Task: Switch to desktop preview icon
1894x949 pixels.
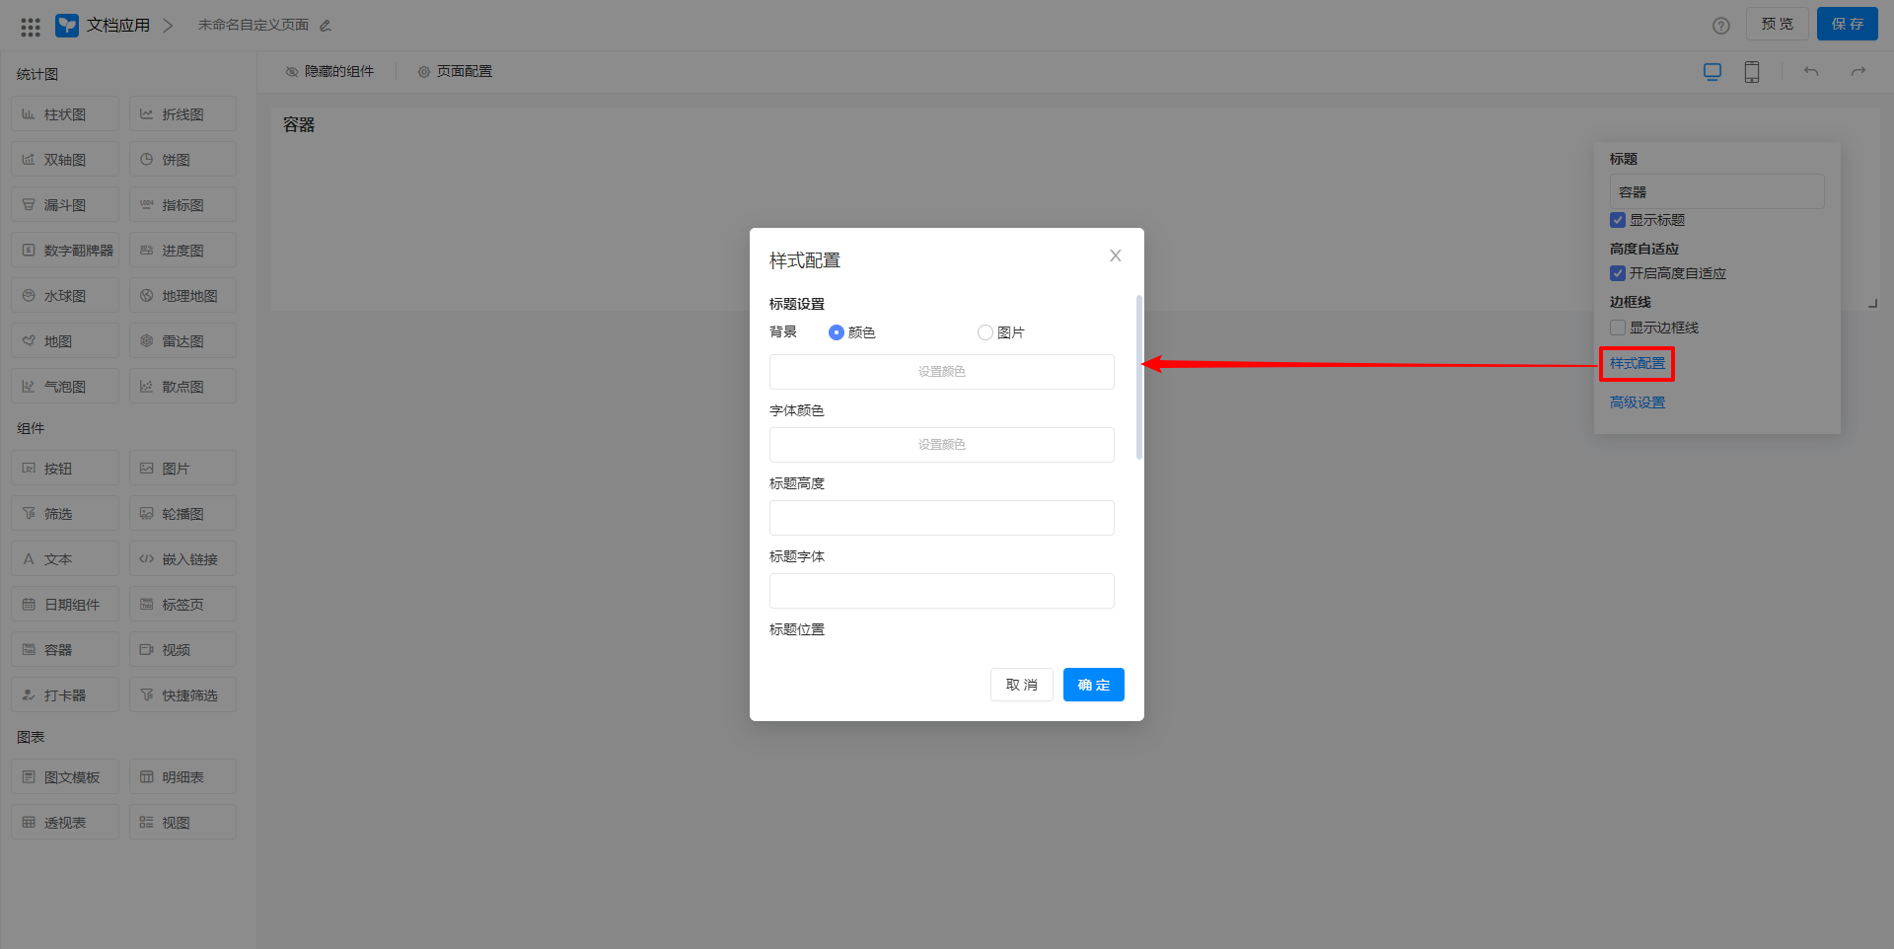Action: tap(1712, 72)
